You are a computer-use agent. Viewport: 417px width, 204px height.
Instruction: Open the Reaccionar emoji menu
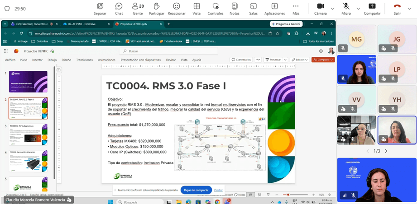click(x=176, y=9)
